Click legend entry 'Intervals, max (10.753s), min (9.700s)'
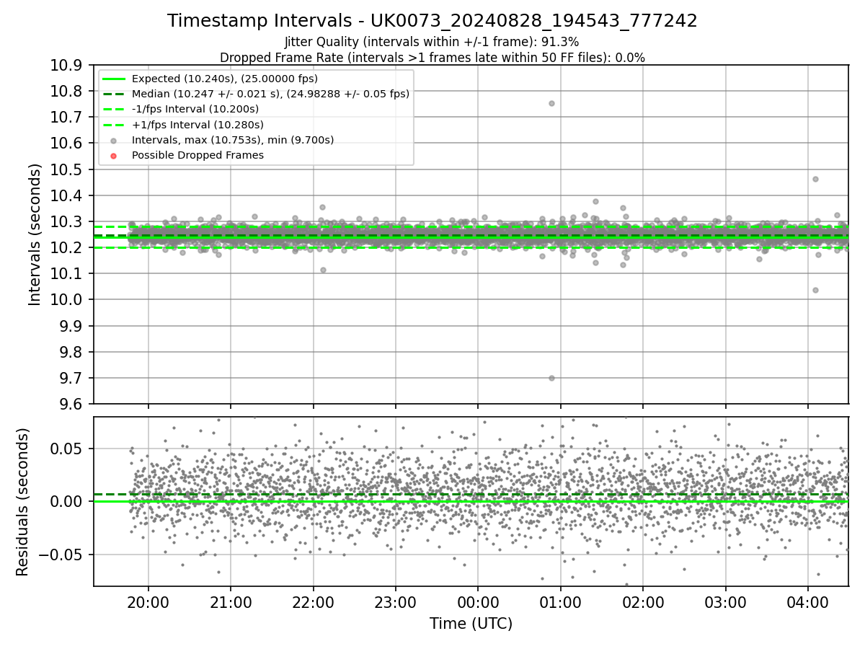 click(x=233, y=140)
